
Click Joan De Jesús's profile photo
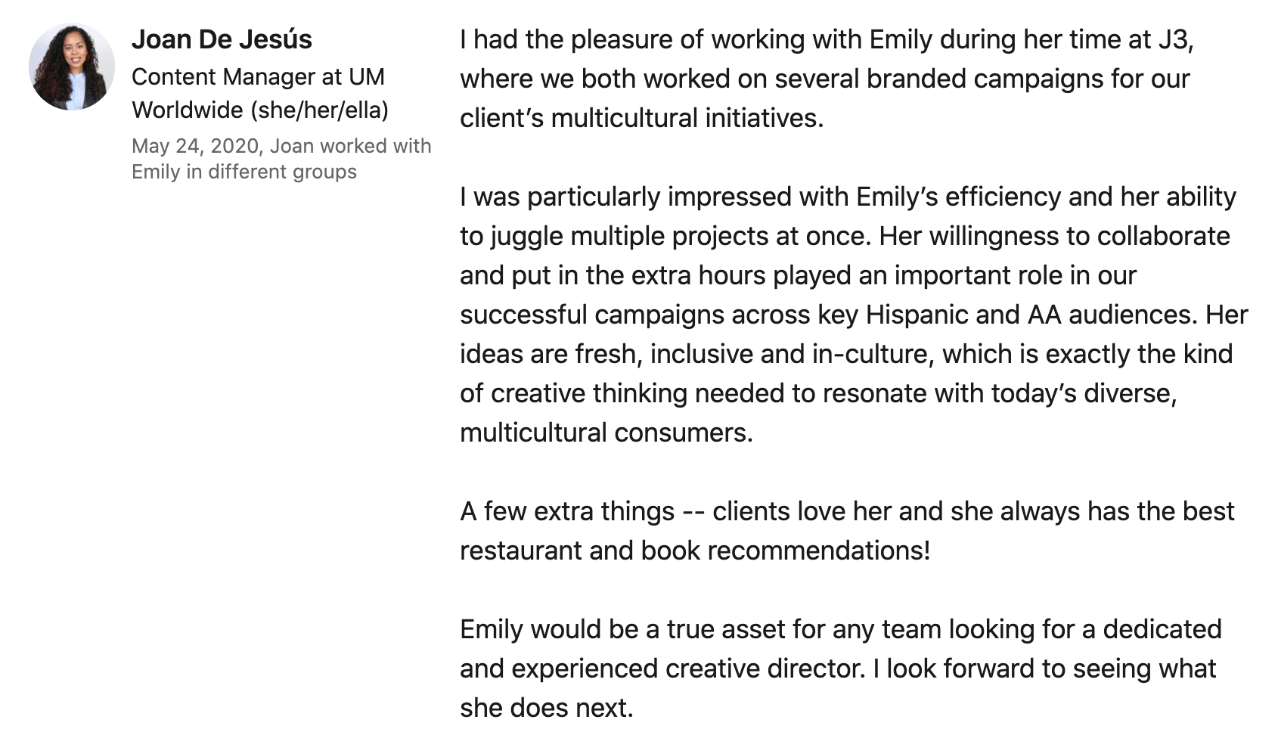coord(72,67)
